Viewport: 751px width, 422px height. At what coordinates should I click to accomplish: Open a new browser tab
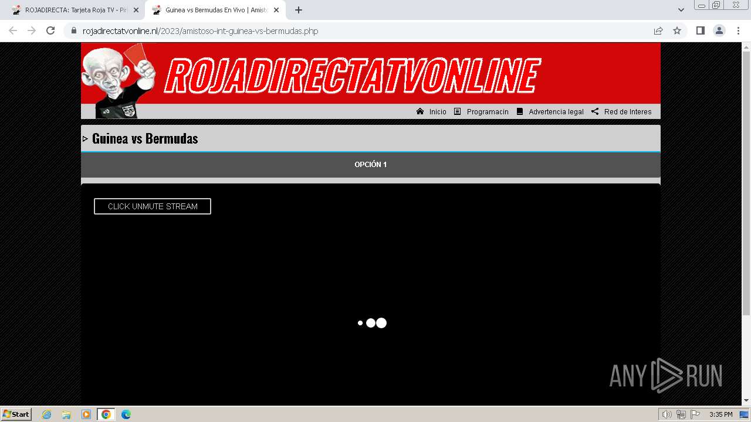coord(299,10)
